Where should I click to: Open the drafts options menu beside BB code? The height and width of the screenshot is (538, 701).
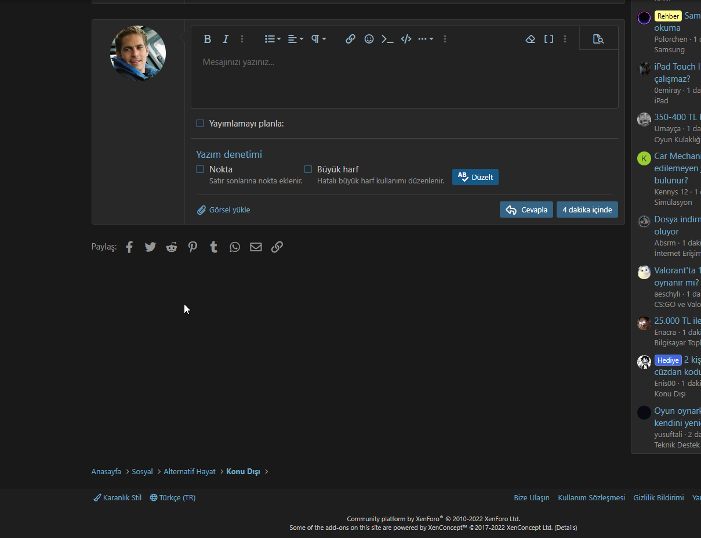click(x=565, y=39)
